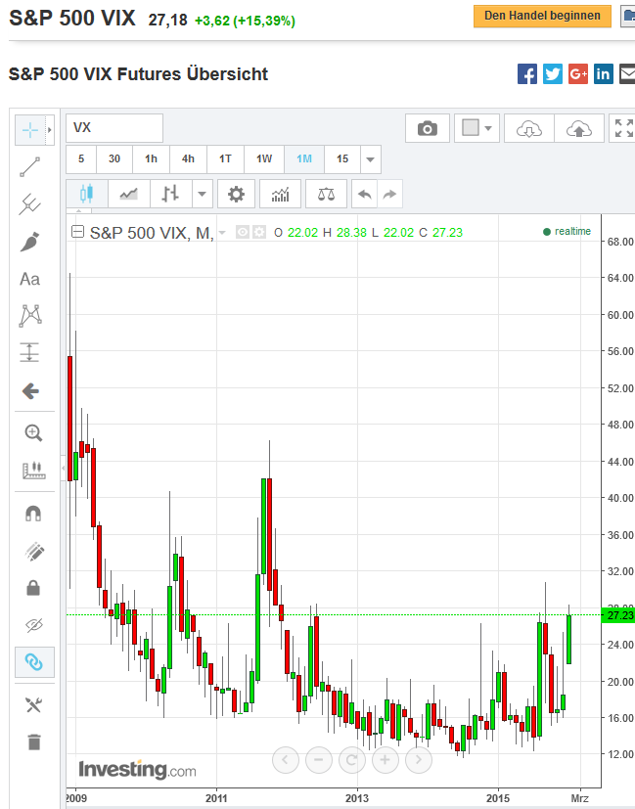
Task: Click the Investing.com logo
Action: tap(137, 769)
